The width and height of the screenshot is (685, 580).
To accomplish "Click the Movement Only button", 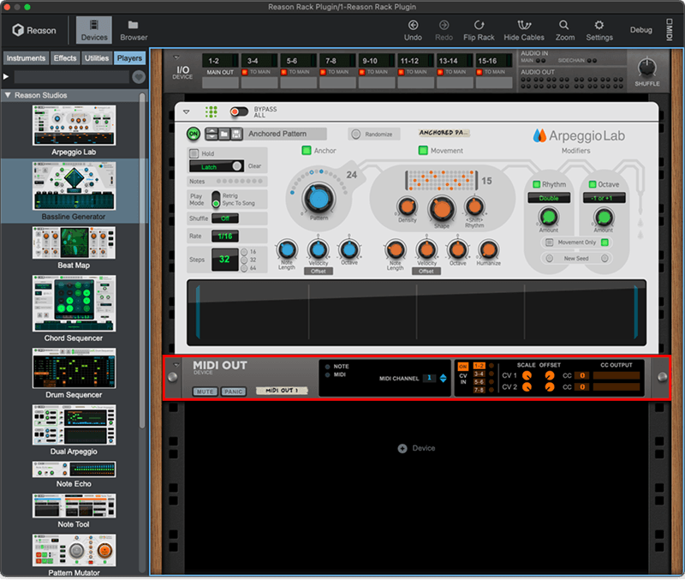I will [x=576, y=242].
